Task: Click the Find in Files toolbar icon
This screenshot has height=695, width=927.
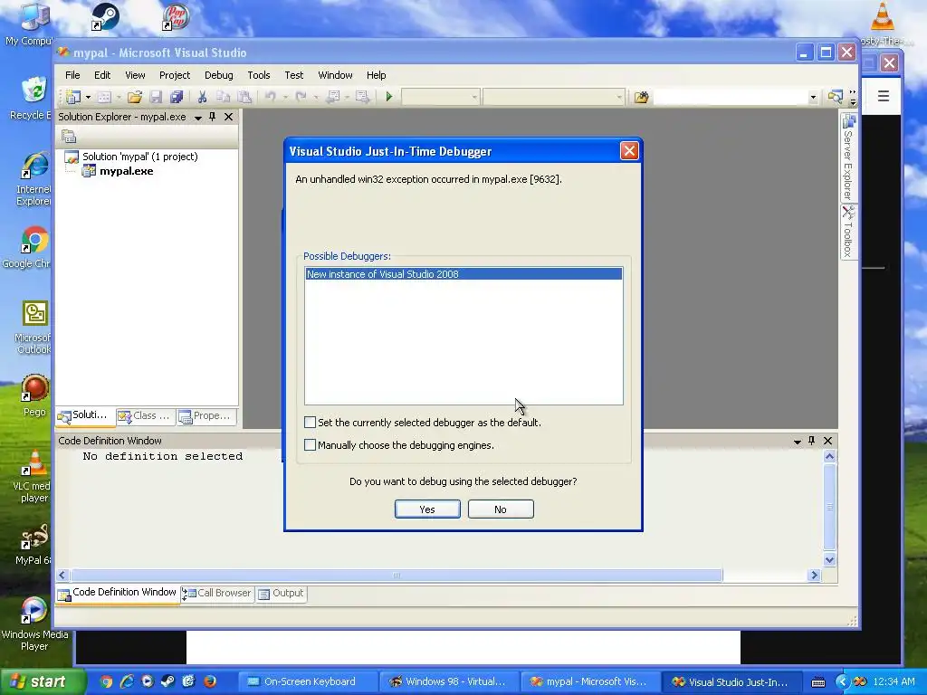Action: (642, 97)
